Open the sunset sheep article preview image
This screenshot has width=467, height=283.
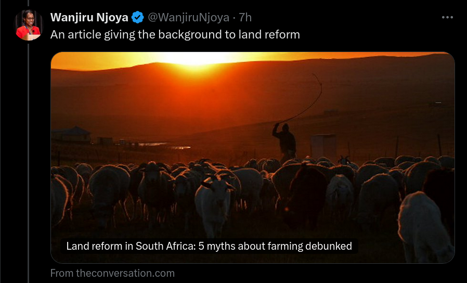click(253, 158)
